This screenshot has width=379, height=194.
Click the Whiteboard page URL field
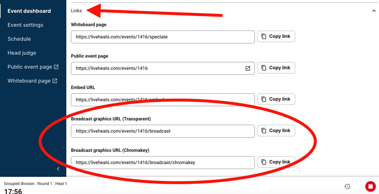pyautogui.click(x=163, y=37)
